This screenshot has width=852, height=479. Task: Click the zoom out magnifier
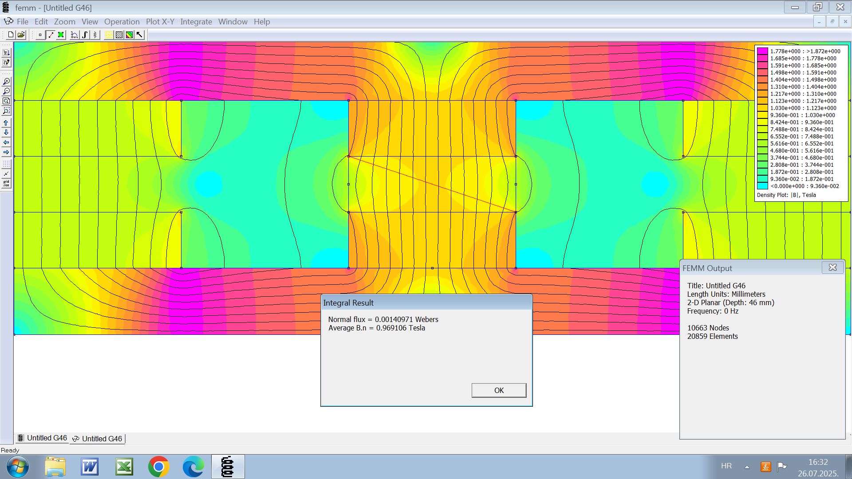6,91
